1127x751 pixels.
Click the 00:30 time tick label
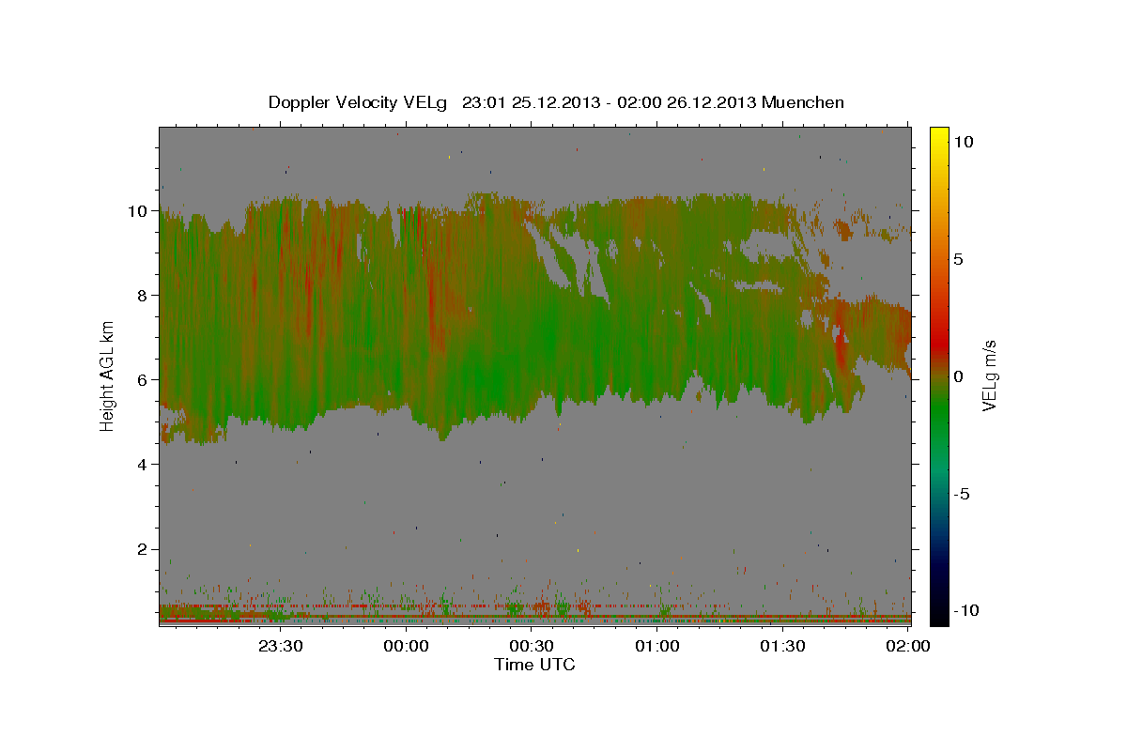pos(532,646)
